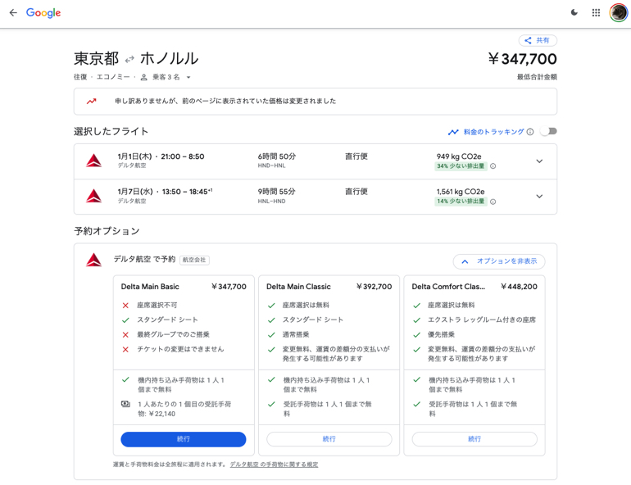Click the ¥347,700 total at top right
Image resolution: width=631 pixels, height=485 pixels.
(x=522, y=59)
